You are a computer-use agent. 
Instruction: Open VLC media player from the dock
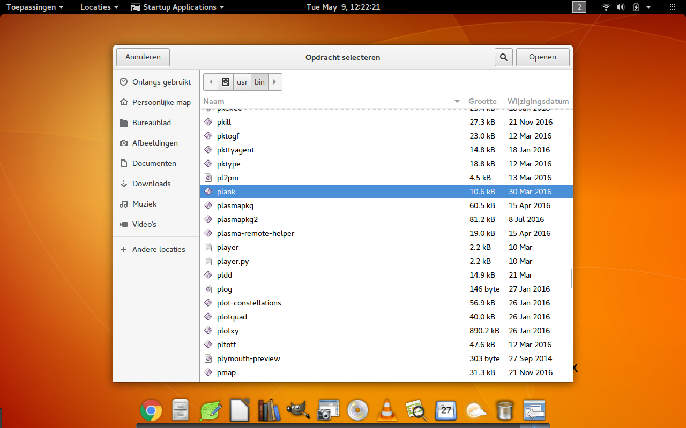point(385,411)
